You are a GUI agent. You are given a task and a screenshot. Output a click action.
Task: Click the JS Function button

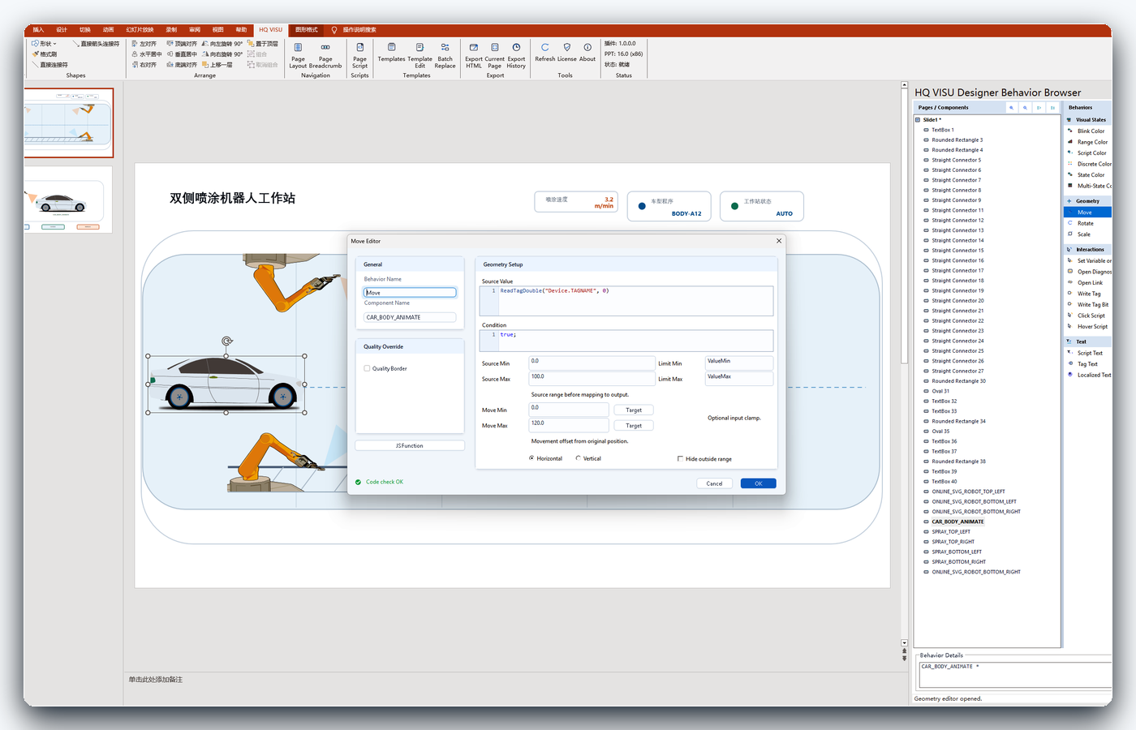(410, 445)
